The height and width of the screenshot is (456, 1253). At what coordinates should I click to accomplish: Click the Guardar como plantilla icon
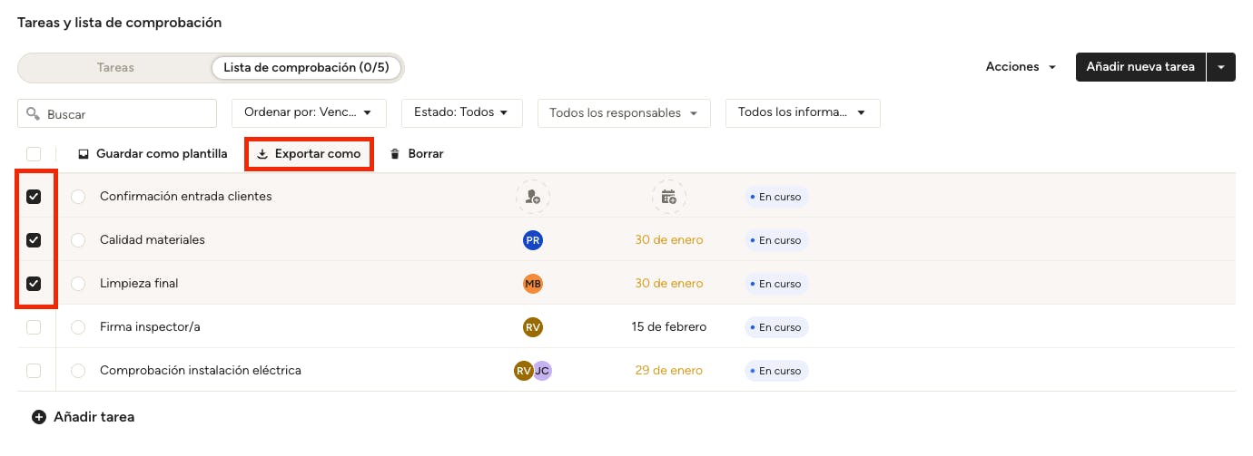click(84, 154)
